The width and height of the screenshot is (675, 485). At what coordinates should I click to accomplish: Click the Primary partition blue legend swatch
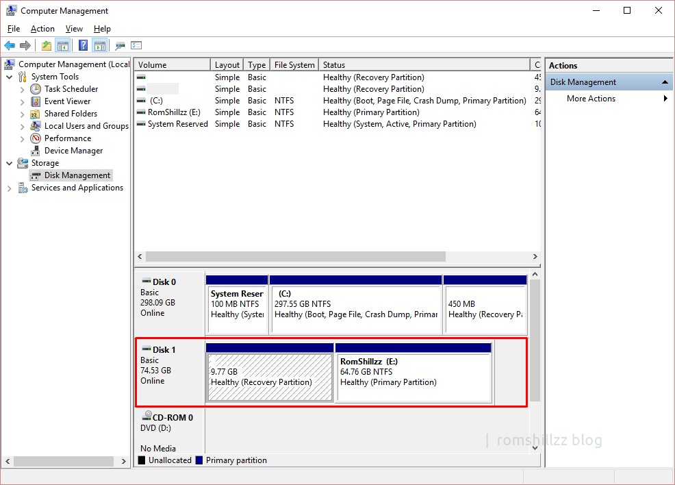click(199, 460)
